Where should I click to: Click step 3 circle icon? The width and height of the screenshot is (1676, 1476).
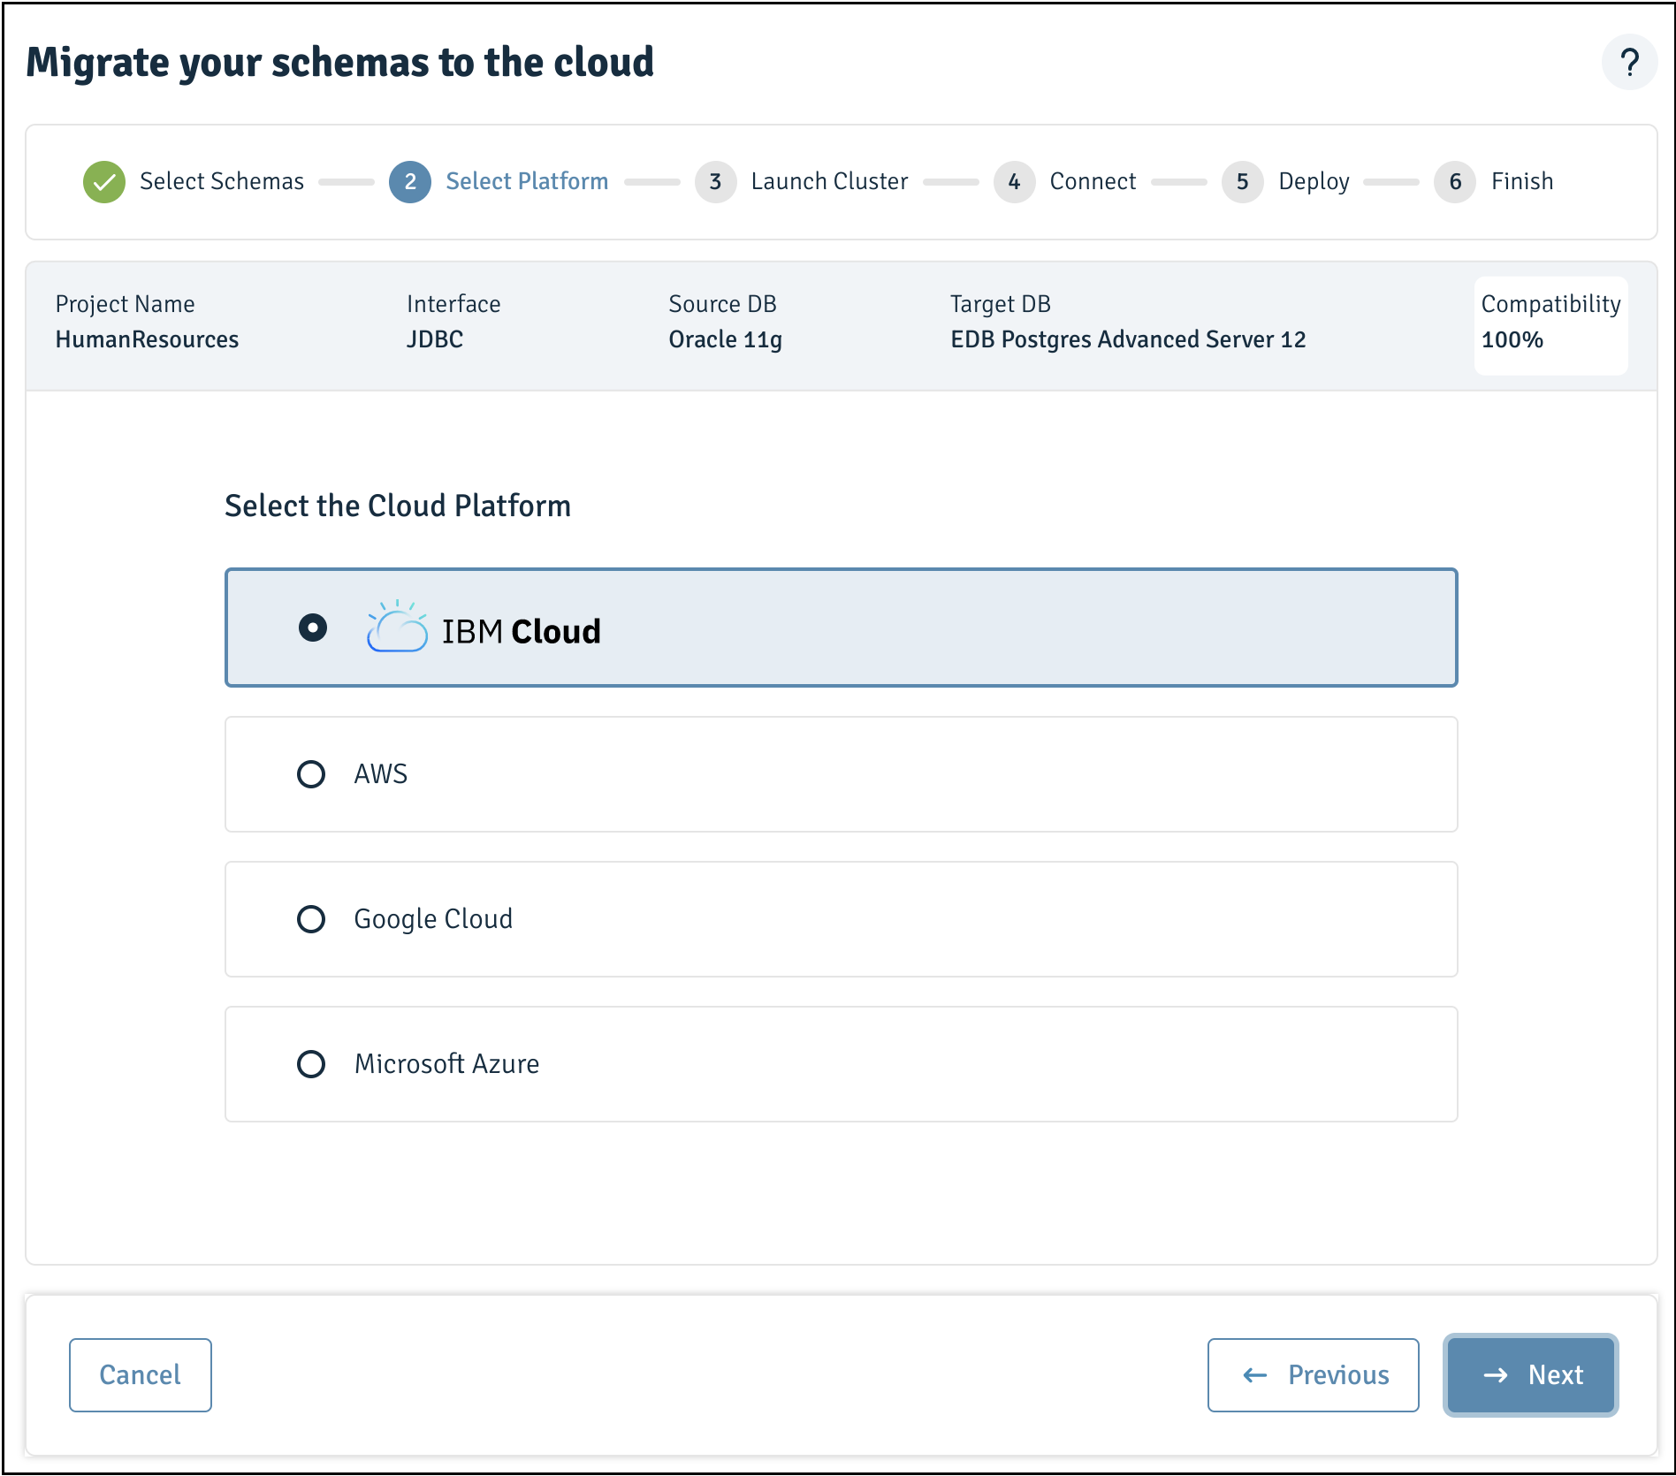coord(716,182)
